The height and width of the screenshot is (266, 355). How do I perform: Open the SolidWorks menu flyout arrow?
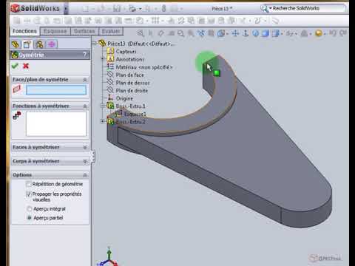(x=66, y=9)
